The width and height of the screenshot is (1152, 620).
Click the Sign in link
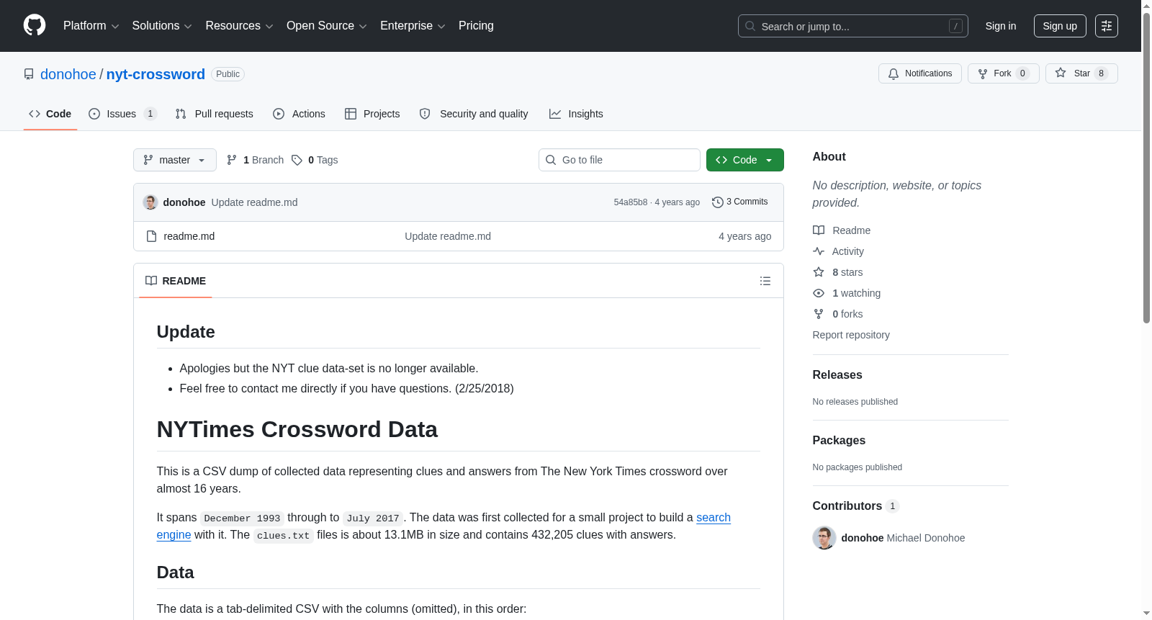(1001, 26)
